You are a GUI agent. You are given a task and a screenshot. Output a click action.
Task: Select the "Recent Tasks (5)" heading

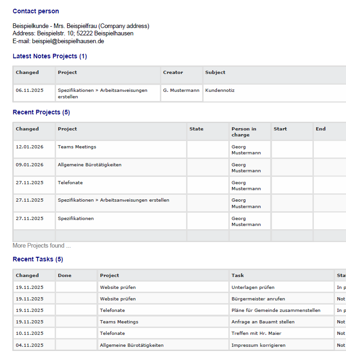tap(38, 259)
